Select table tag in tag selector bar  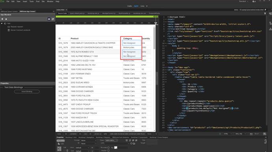click(105, 134)
